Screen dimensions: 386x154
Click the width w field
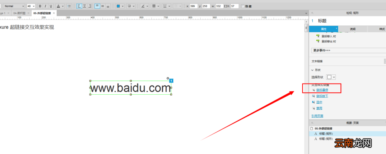(x=220, y=6)
